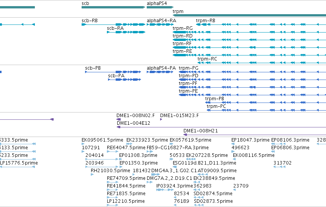326x207 pixels.
Task: Select the DME1-008H21 clone
Action: [x=255, y=135]
